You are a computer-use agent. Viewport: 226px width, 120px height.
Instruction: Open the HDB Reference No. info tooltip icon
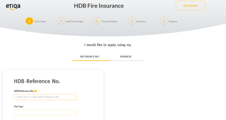36,91
